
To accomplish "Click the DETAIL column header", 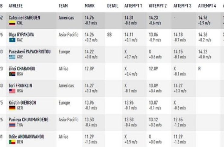I will pyautogui.click(x=112, y=6).
